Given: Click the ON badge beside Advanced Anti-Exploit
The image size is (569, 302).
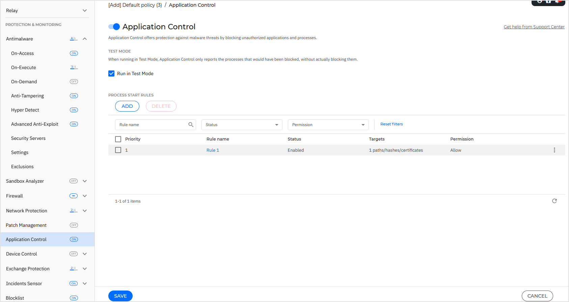Looking at the screenshot, I should 74,124.
